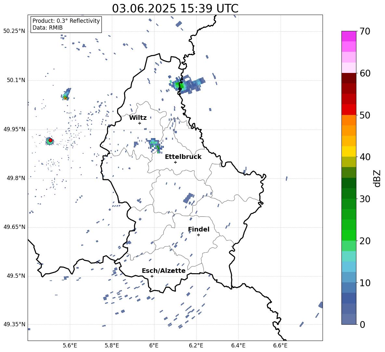This screenshot has width=385, height=352.
Task: Click the 50 dBZ colorbar label
Action: [x=365, y=115]
